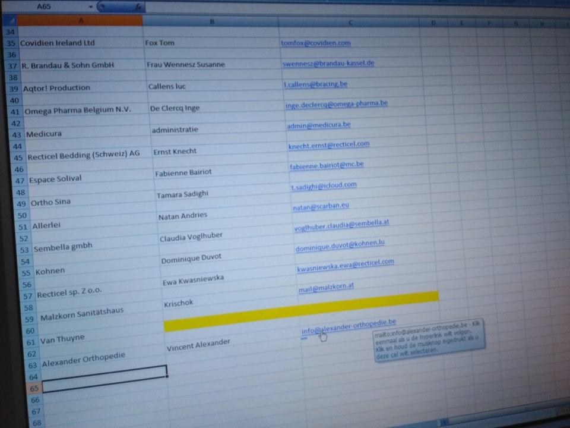Open the mail@malzkorn.at link
570x428 pixels.
click(326, 288)
